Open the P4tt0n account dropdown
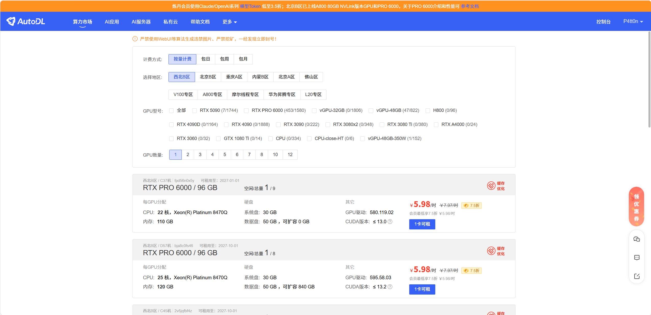Screen dimensions: 651x315 633,21
